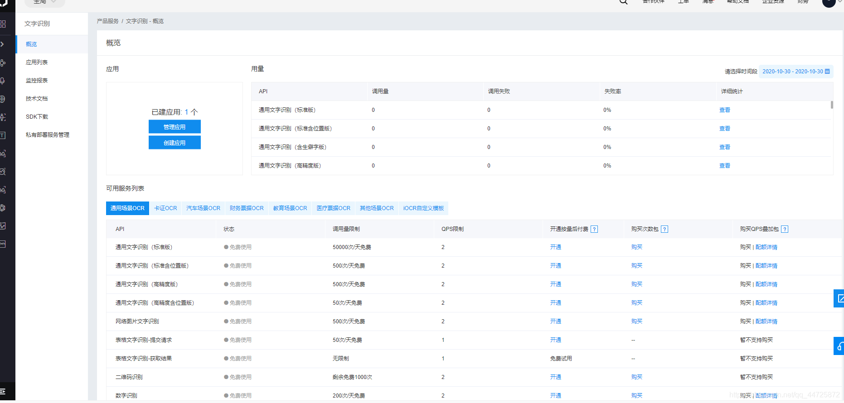844x403 pixels.
Task: Click 数字识别 API name in service list
Action: tap(126, 396)
